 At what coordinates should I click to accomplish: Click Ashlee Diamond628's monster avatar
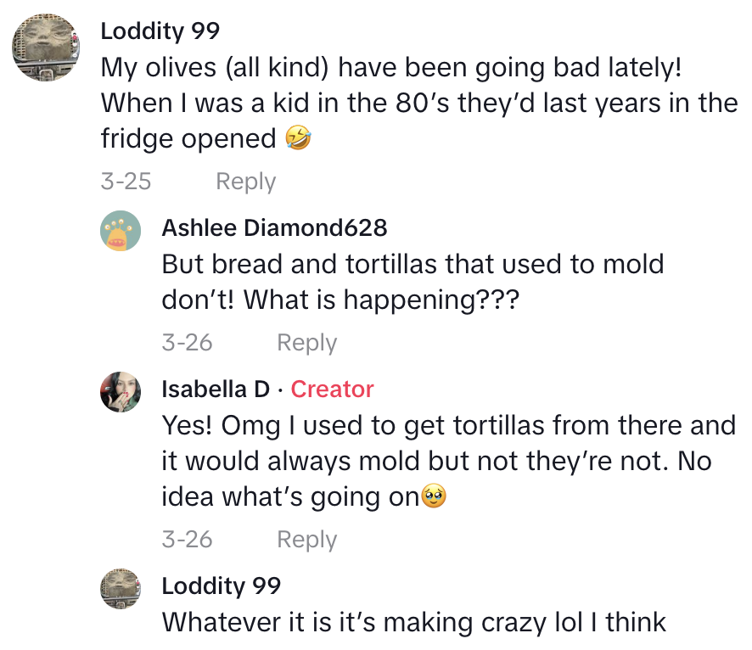point(121,231)
